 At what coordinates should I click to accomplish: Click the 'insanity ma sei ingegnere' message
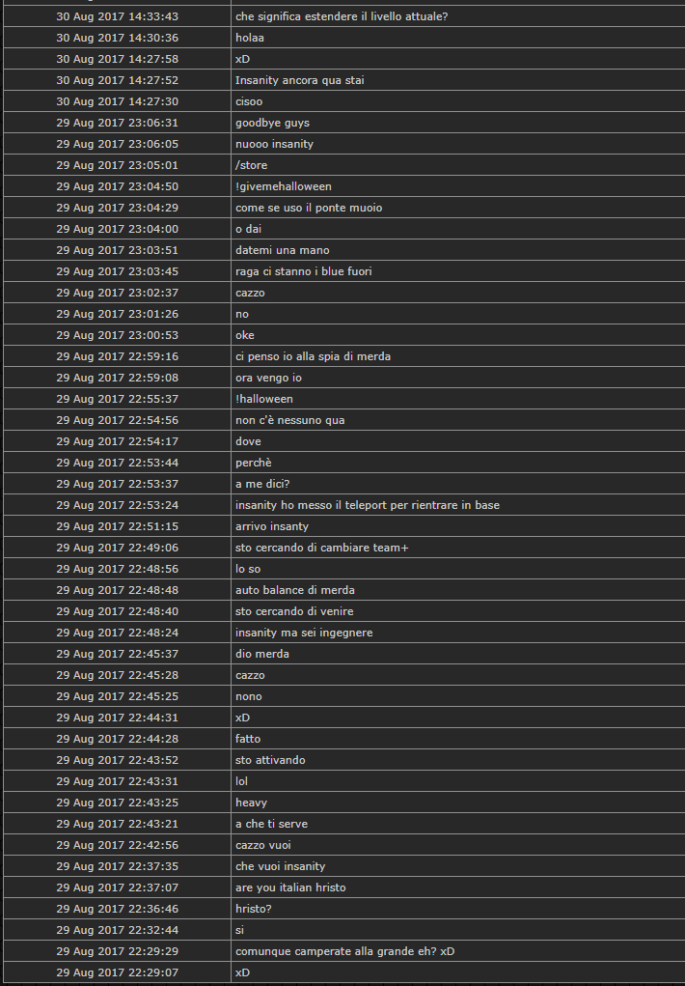click(x=304, y=633)
